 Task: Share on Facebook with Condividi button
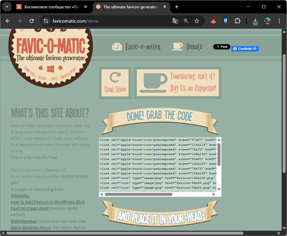point(245,49)
